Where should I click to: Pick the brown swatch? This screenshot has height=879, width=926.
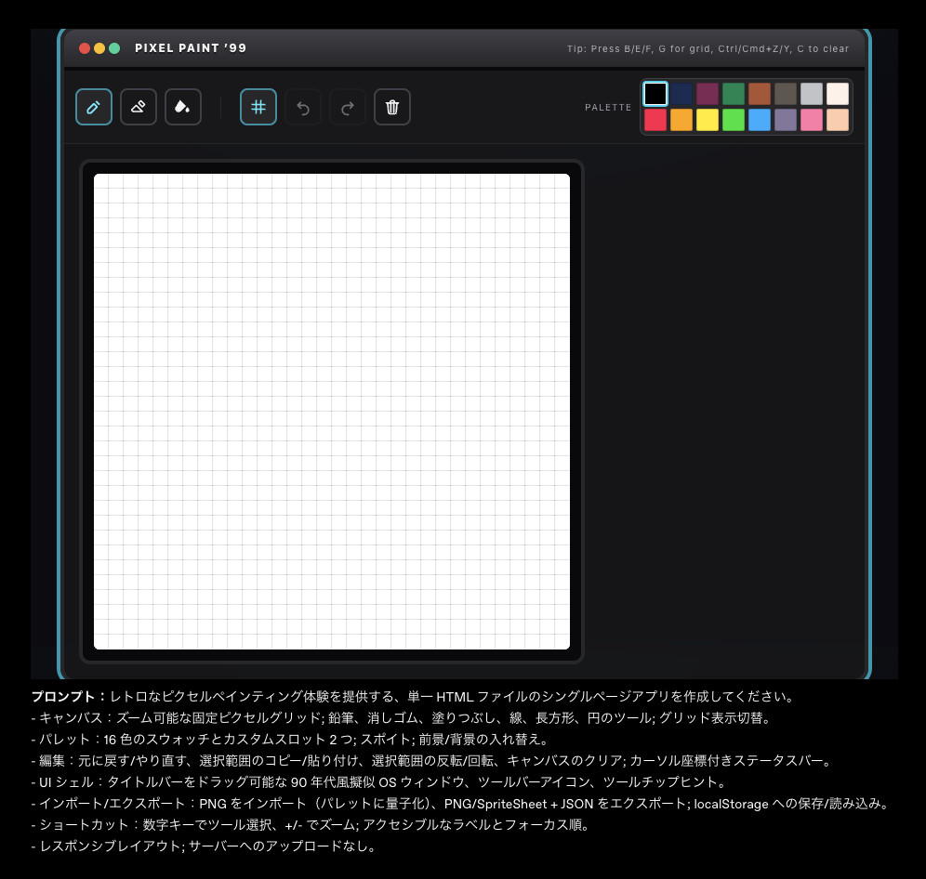760,94
